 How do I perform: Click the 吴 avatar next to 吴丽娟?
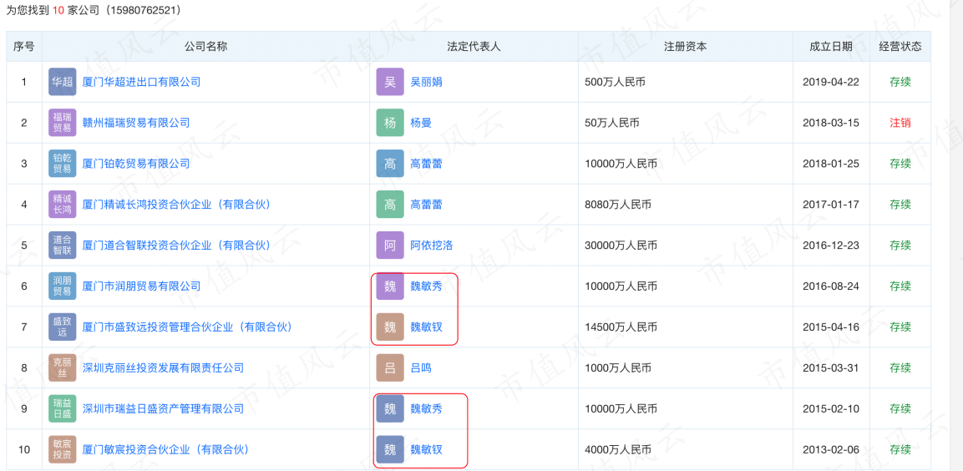[390, 82]
